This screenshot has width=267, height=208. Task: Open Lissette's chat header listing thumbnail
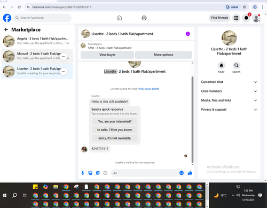pyautogui.click(x=85, y=34)
